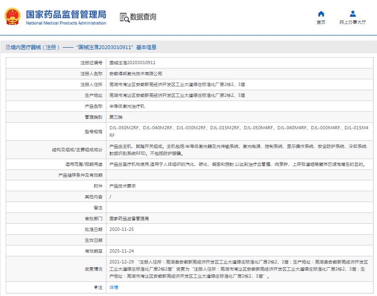Click the 数据查询 heading text
The width and height of the screenshot is (377, 296).
(x=143, y=17)
